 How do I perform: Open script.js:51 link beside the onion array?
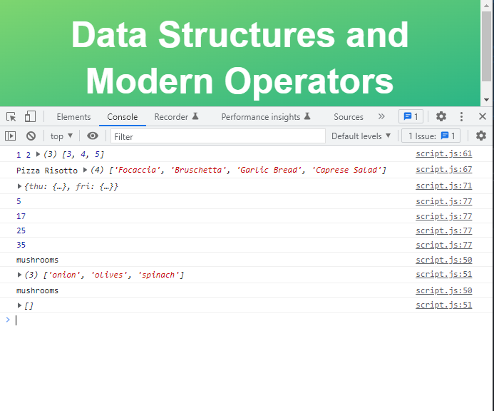(443, 275)
